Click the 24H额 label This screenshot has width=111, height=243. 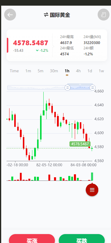[x=88, y=48]
